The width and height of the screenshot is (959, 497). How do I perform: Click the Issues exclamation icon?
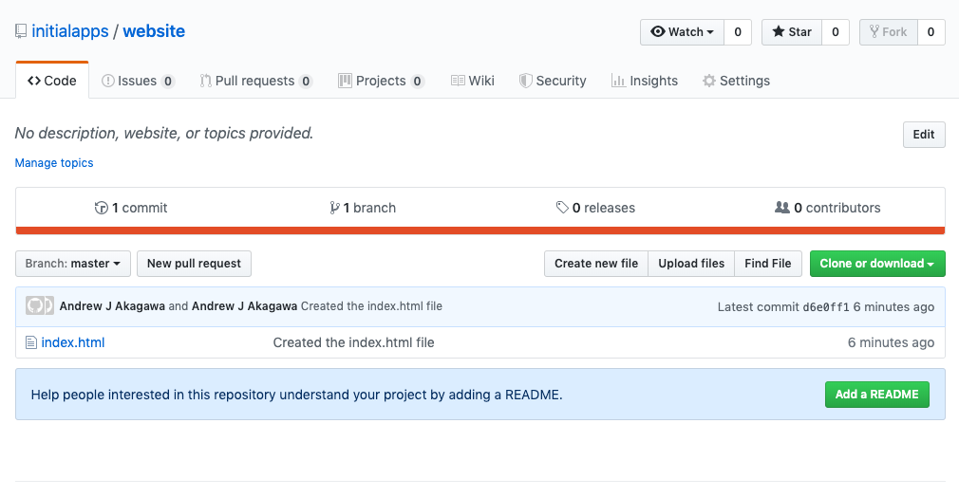coord(107,81)
